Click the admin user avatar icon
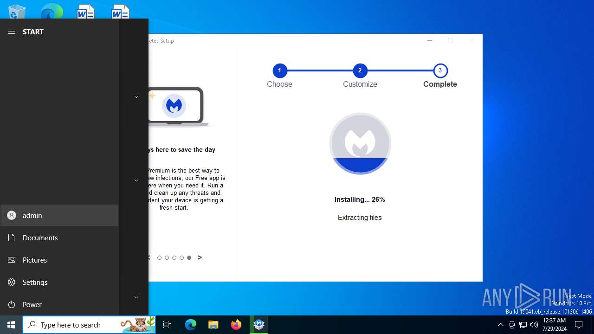594x334 pixels. point(12,215)
